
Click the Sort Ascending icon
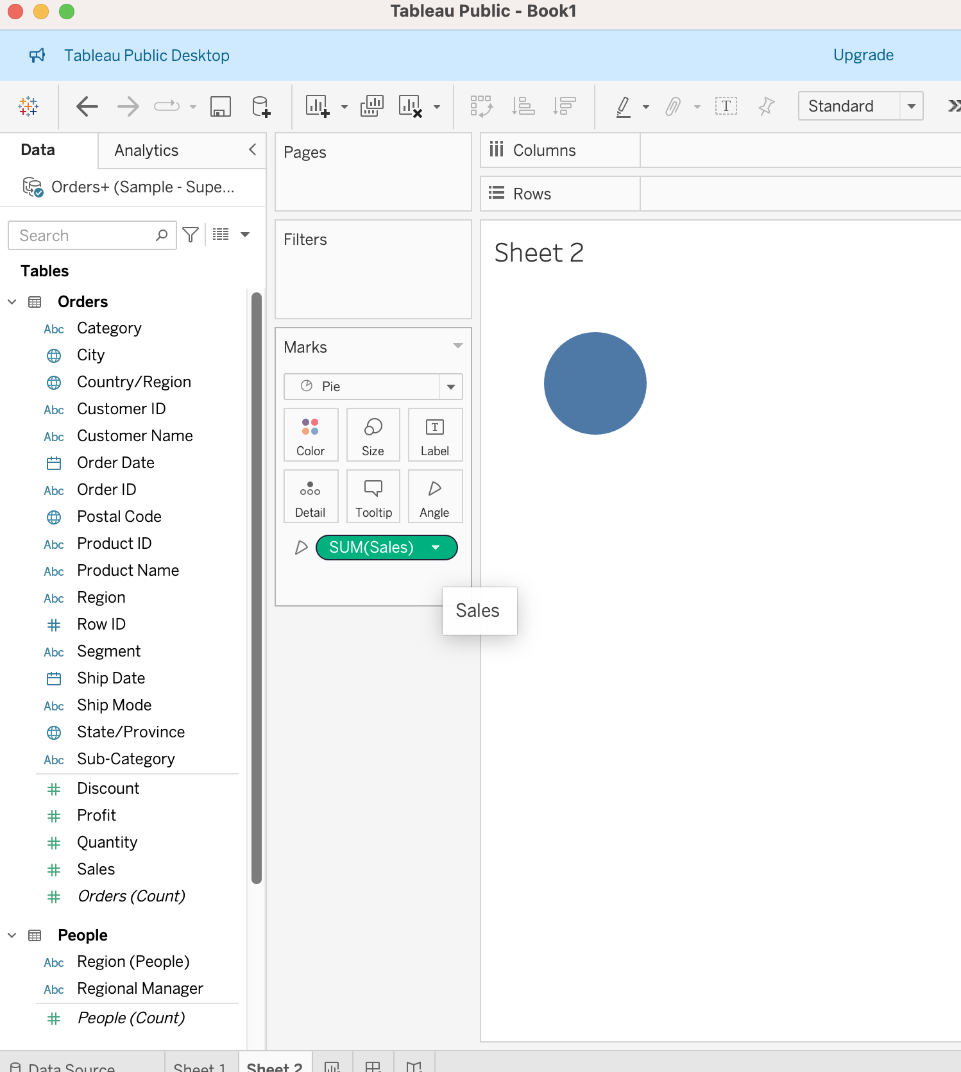coord(523,106)
